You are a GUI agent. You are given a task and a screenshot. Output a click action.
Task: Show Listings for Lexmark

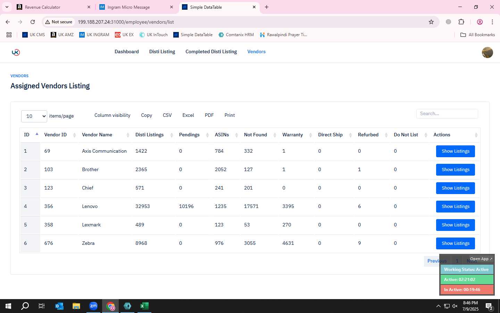(456, 225)
